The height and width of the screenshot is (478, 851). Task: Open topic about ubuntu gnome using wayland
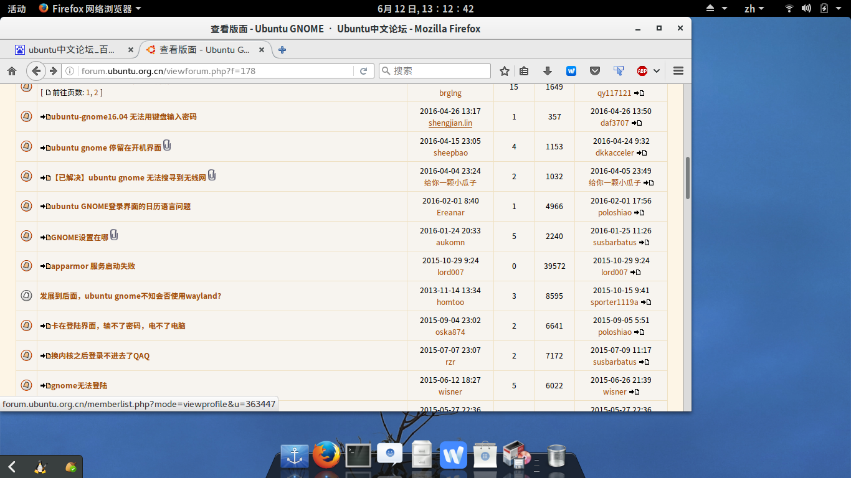tap(131, 296)
